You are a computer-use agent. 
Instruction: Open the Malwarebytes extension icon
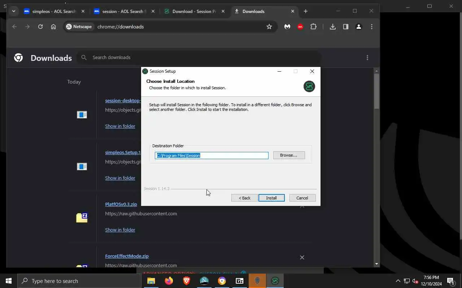(287, 27)
